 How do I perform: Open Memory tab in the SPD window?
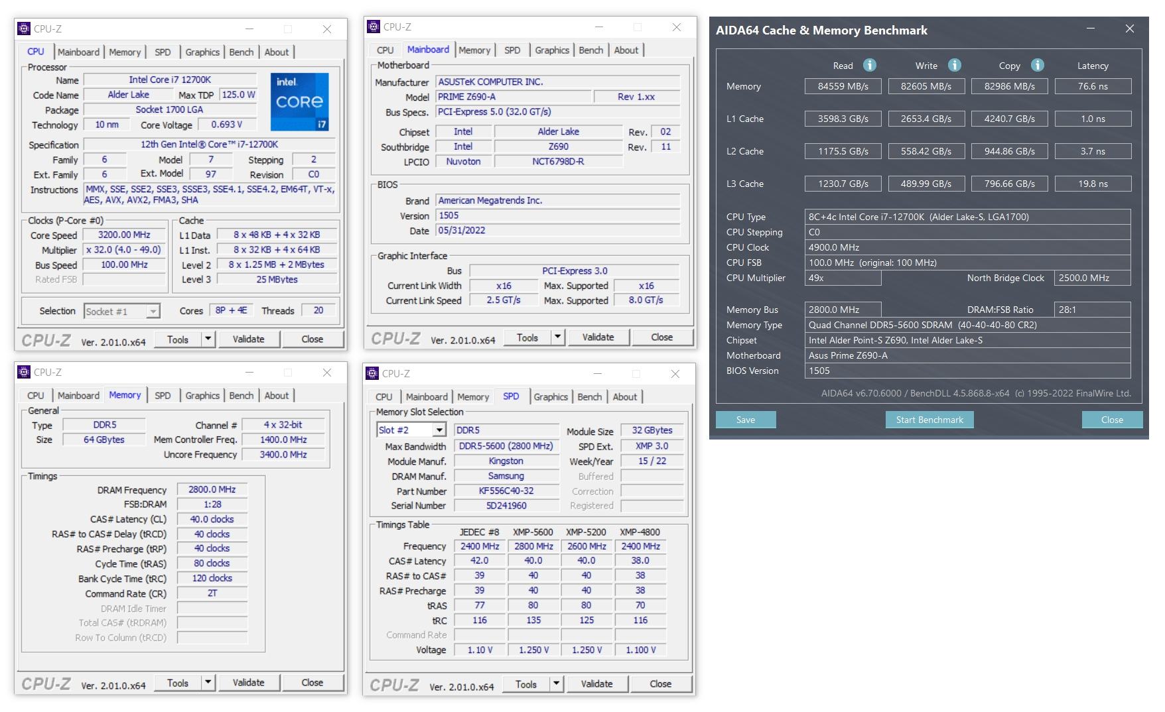point(473,396)
